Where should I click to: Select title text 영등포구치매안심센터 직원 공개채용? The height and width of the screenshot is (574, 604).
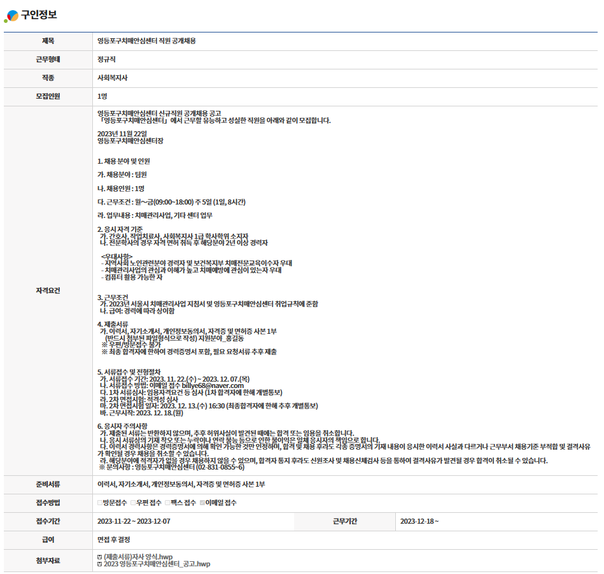click(x=146, y=41)
